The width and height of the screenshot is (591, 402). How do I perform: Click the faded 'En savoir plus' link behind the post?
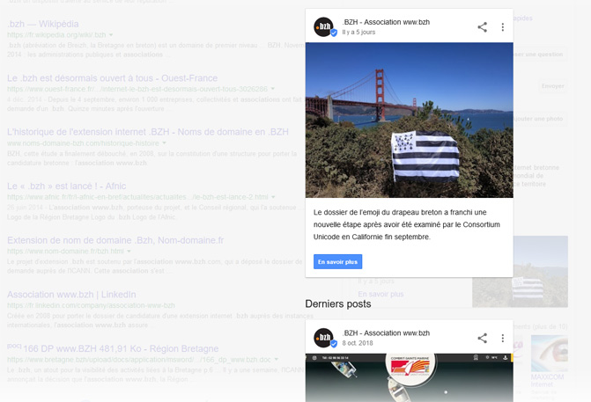pyautogui.click(x=380, y=295)
